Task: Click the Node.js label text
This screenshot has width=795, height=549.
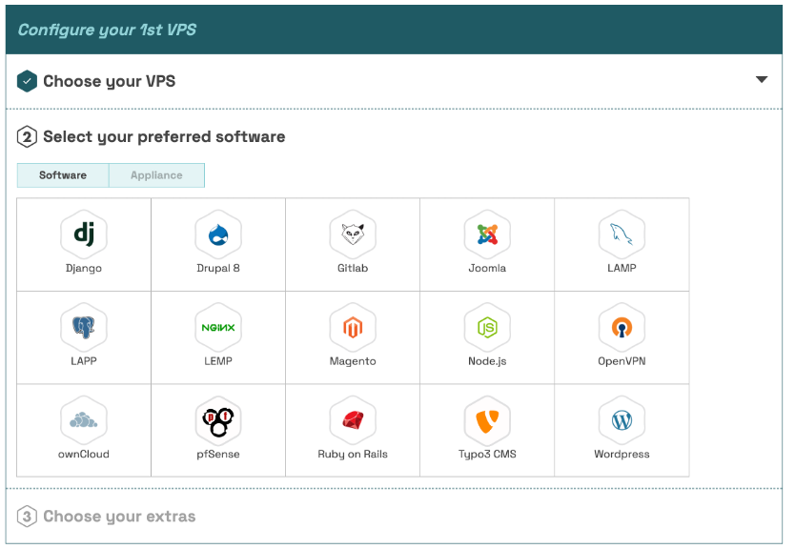Action: 487,361
